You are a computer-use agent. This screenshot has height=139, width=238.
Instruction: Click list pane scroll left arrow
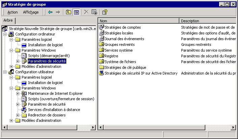(101, 127)
